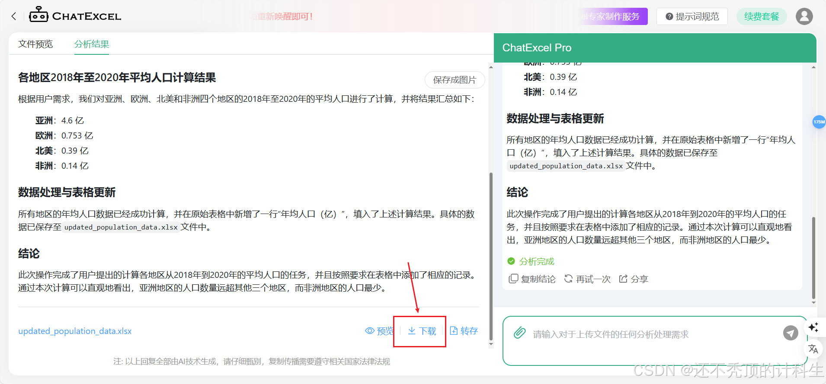Image resolution: width=826 pixels, height=384 pixels.
Task: Click the translate language icon
Action: (813, 349)
